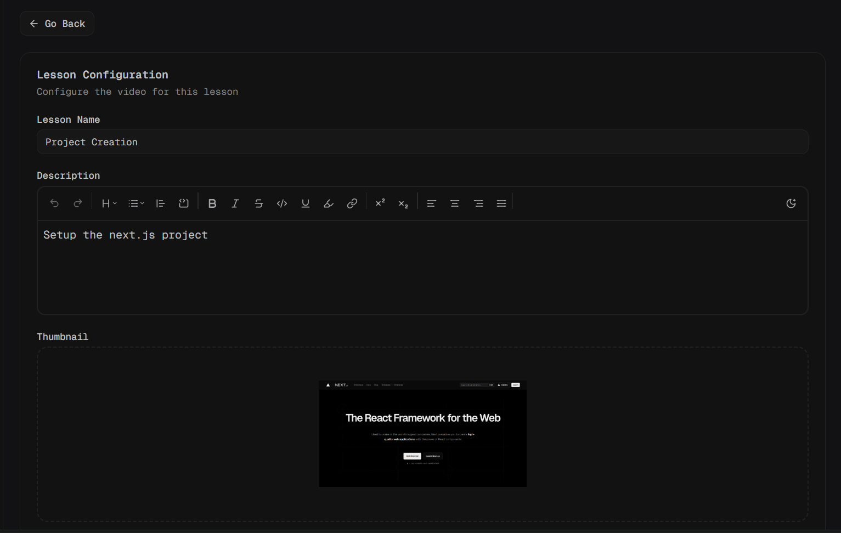Select the highlighter tool
This screenshot has width=841, height=533.
(x=329, y=203)
